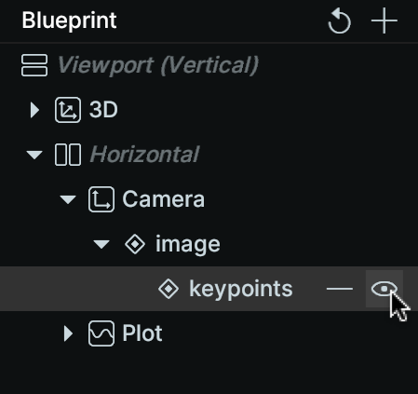Click the Camera 2D view icon

[101, 199]
